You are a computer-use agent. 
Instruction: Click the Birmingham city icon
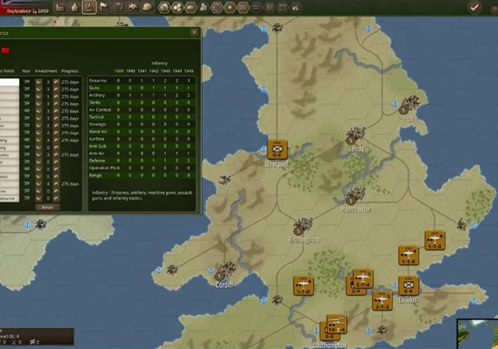[303, 226]
